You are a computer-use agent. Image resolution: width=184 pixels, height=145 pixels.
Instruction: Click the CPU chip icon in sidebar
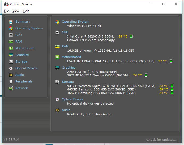11,35
